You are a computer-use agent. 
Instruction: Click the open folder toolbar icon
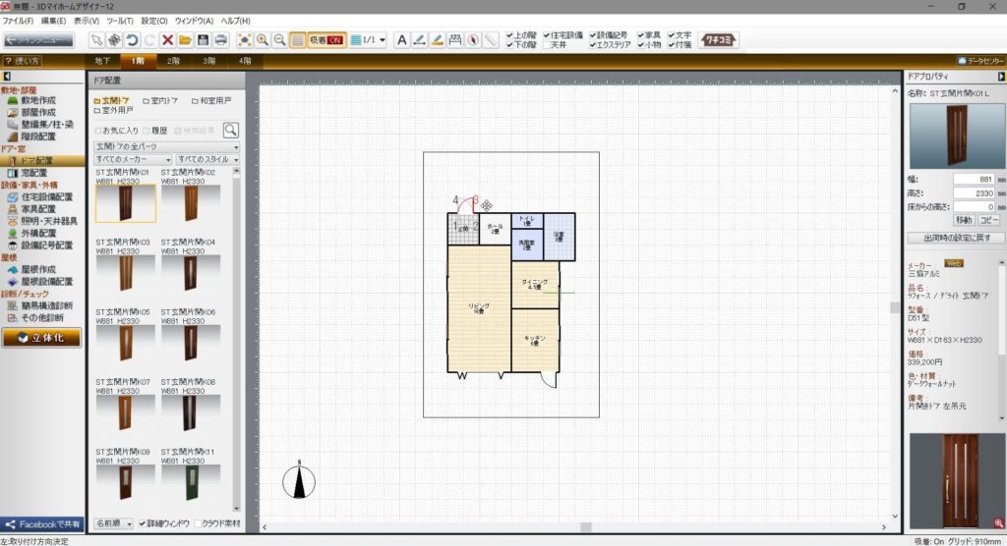[185, 40]
